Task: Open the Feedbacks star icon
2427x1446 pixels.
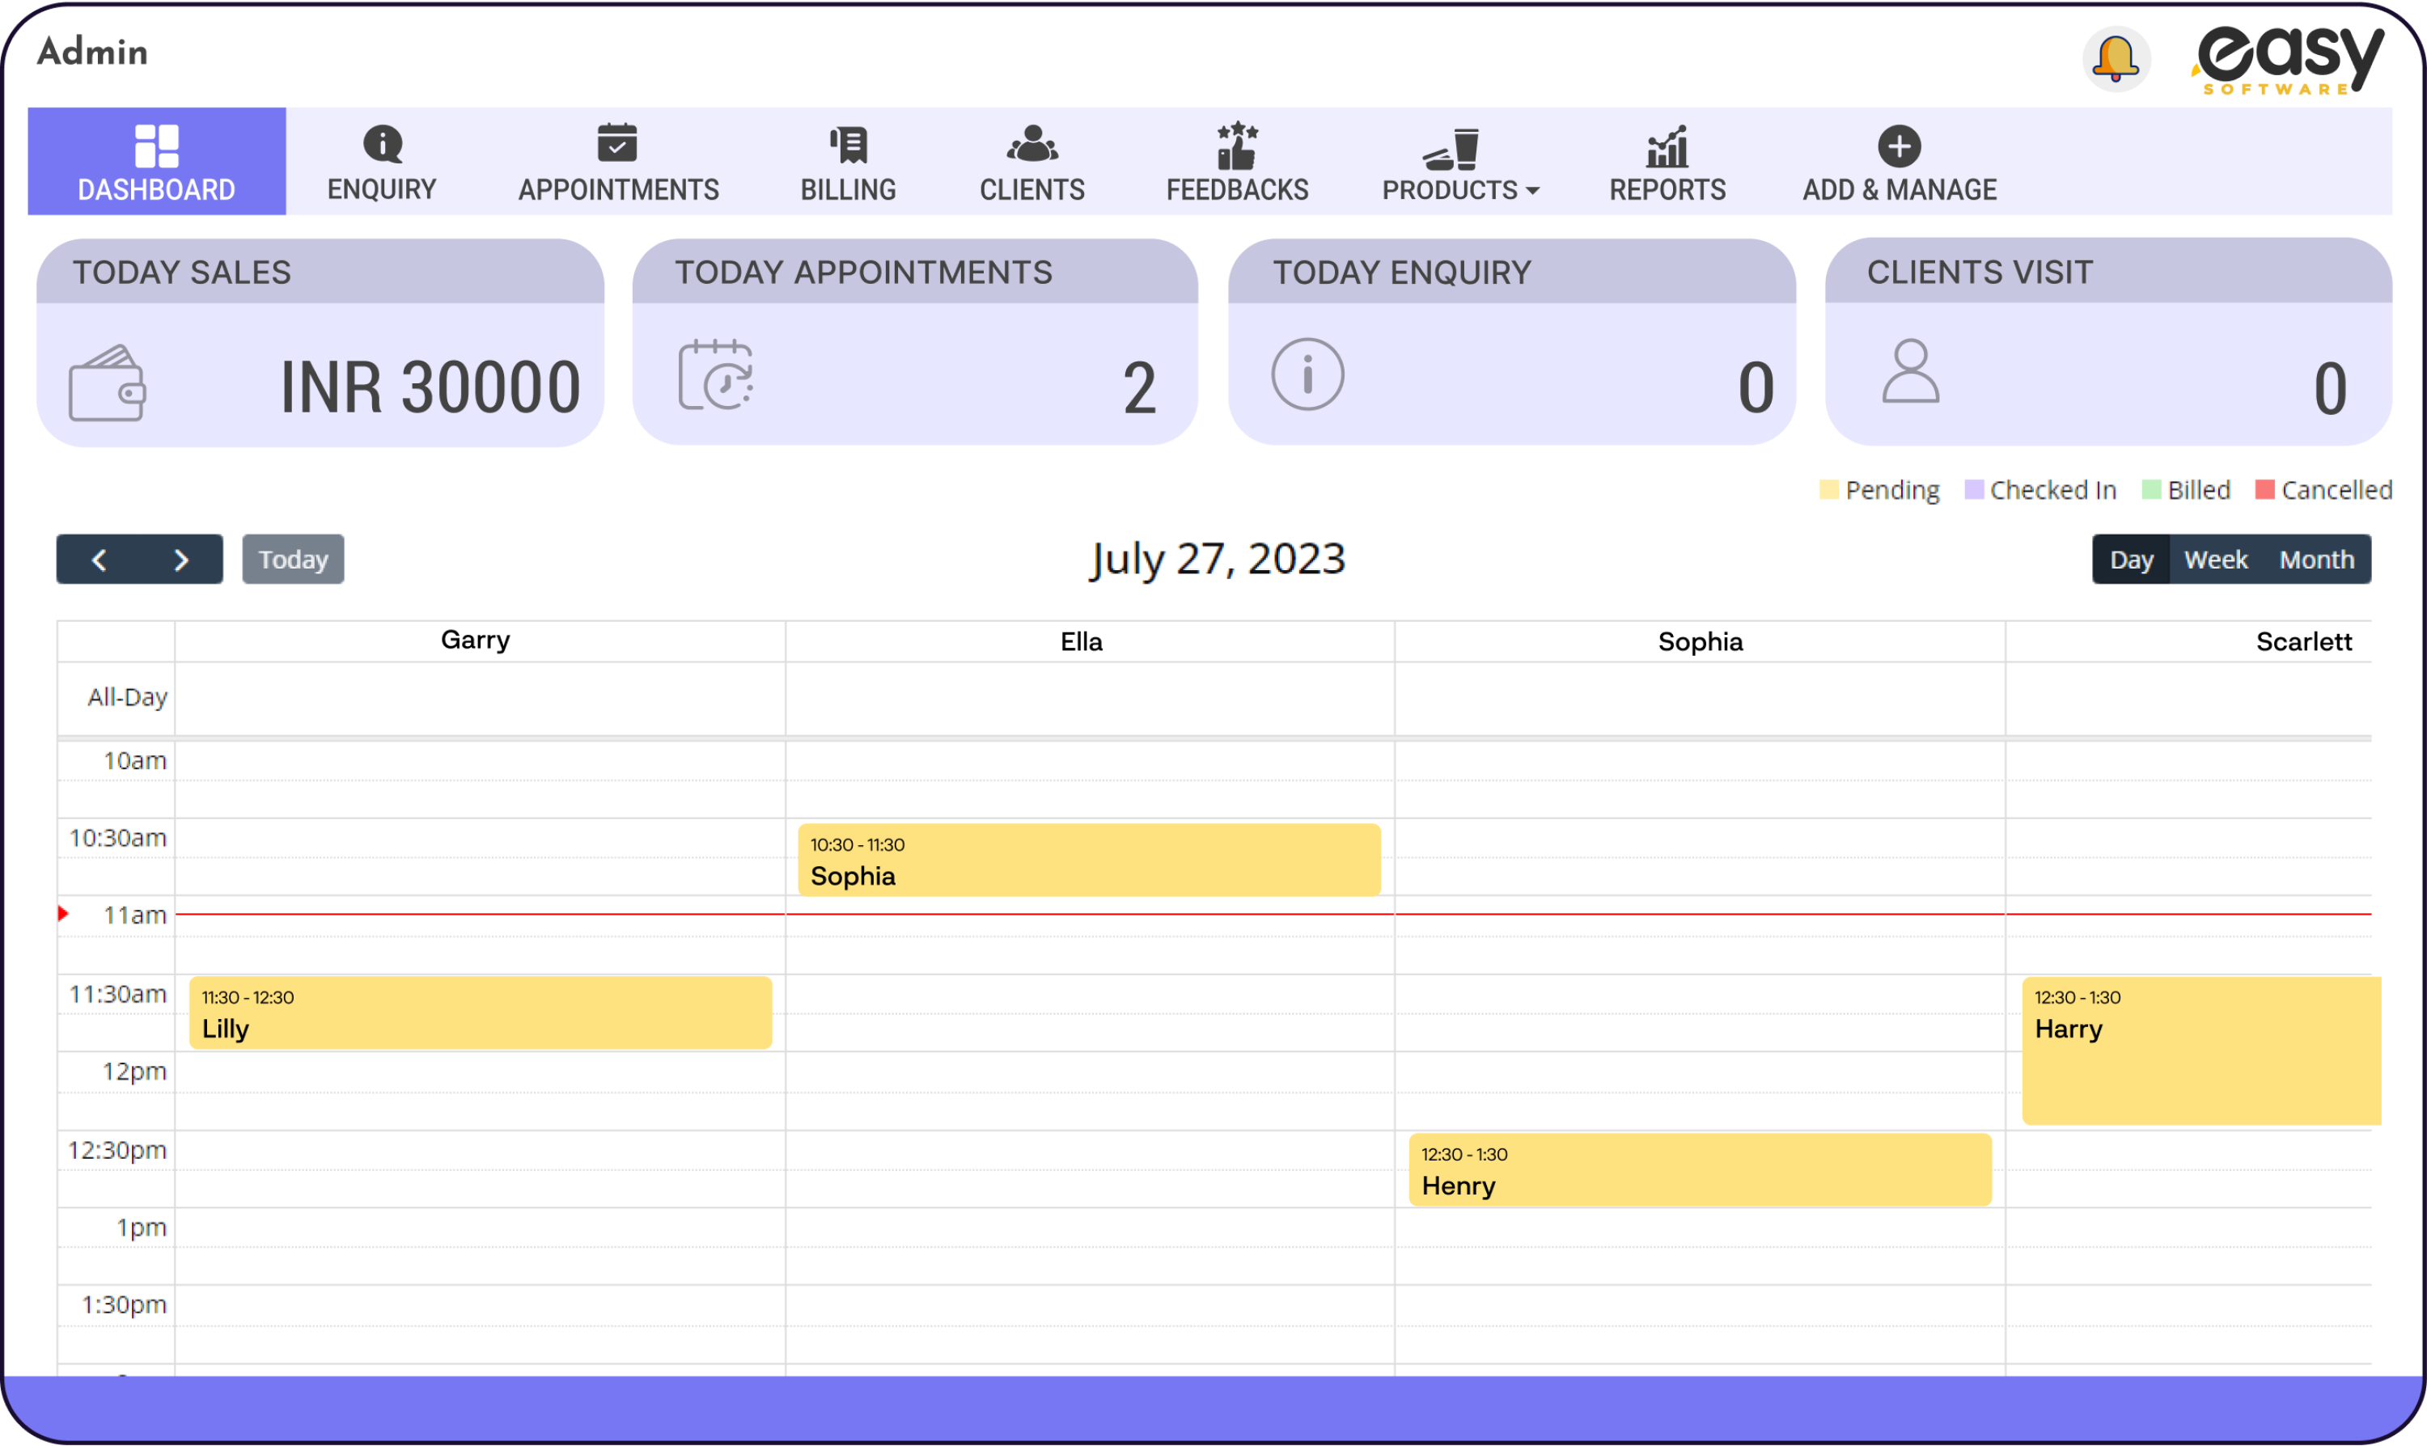Action: 1236,146
